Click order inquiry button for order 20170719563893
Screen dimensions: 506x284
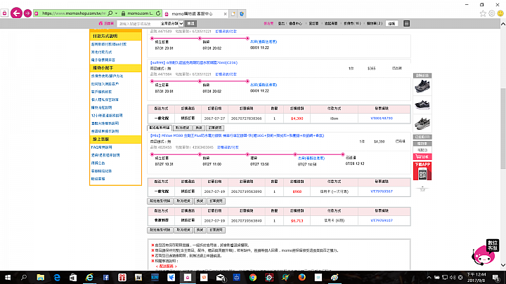216,201
